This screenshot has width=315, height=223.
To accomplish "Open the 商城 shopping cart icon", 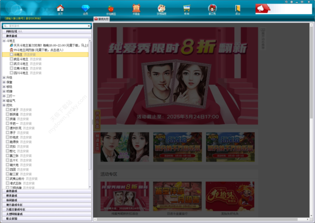I will coord(186,8).
